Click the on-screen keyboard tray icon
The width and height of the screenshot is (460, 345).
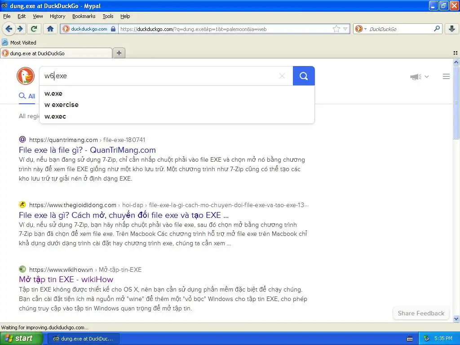[410, 339]
